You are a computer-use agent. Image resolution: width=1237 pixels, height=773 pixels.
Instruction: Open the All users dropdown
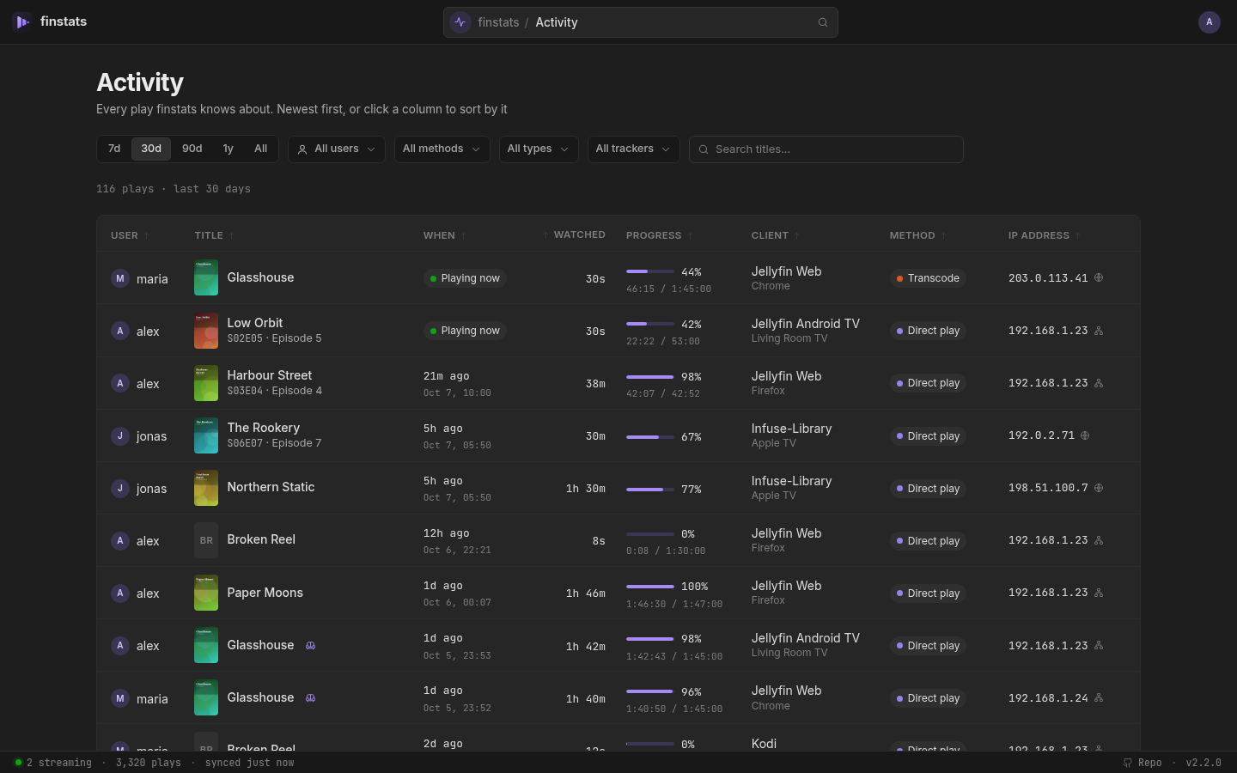coord(337,149)
